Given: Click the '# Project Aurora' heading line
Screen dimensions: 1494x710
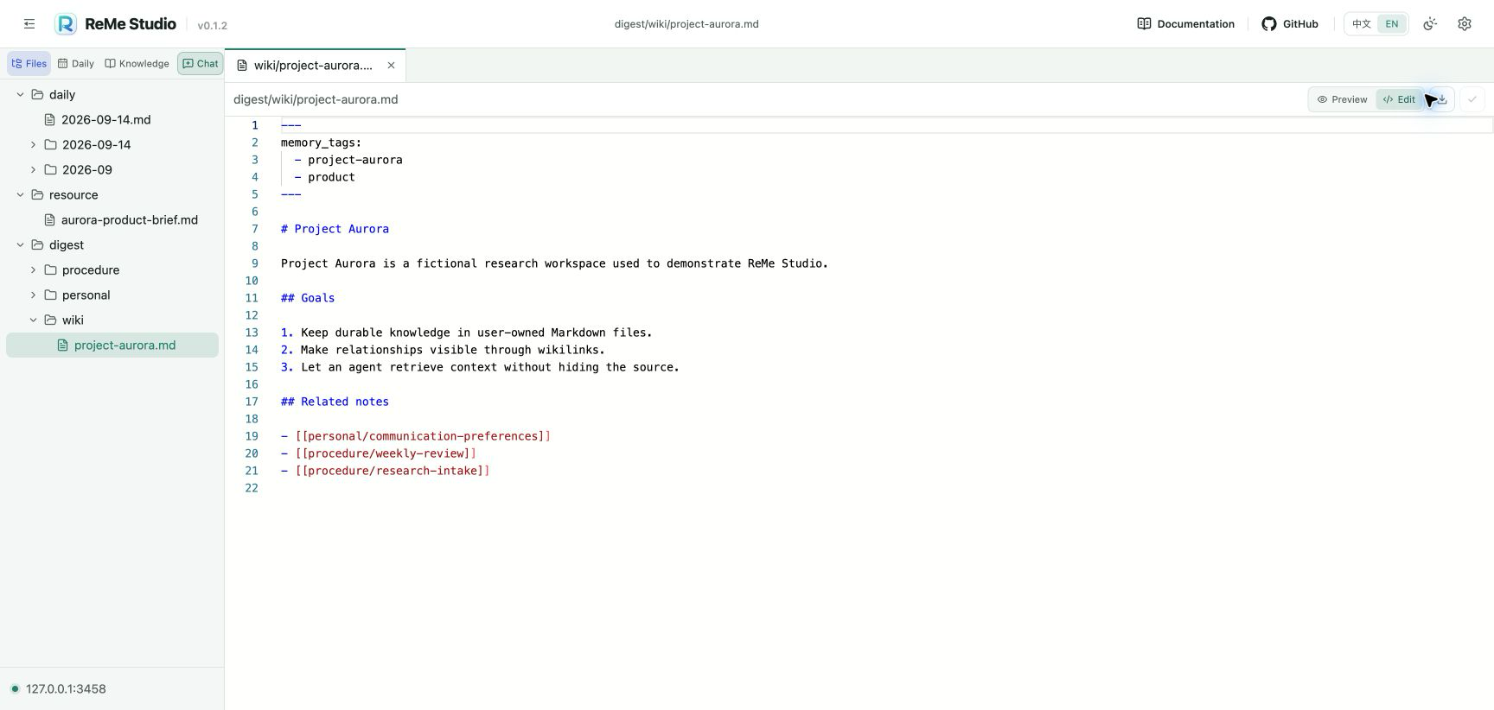Looking at the screenshot, I should [x=335, y=229].
